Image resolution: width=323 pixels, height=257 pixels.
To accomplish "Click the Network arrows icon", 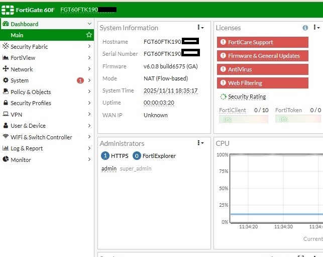I will 6,69.
